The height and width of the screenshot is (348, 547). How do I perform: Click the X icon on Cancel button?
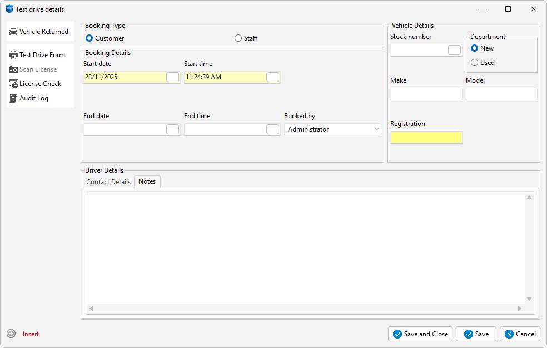click(509, 334)
